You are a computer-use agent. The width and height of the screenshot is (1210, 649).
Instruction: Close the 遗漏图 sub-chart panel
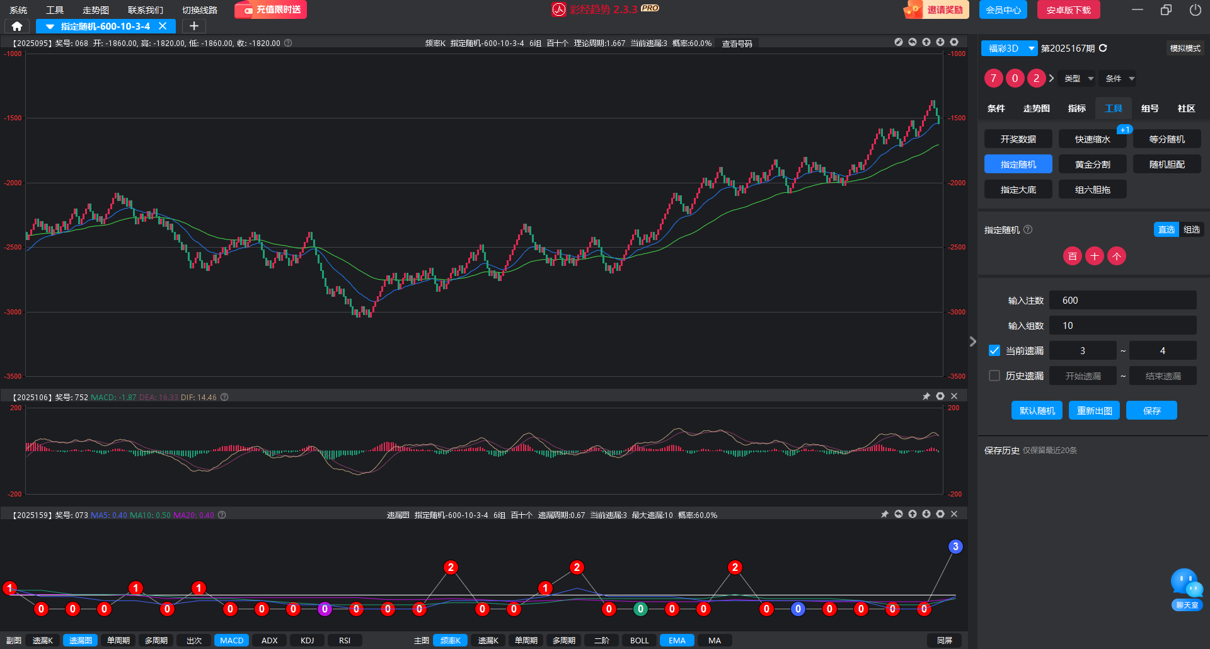[x=954, y=514]
